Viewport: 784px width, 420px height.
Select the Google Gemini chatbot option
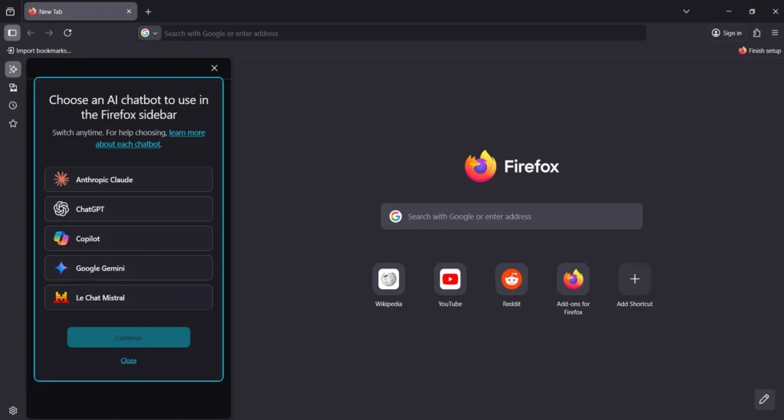point(129,268)
